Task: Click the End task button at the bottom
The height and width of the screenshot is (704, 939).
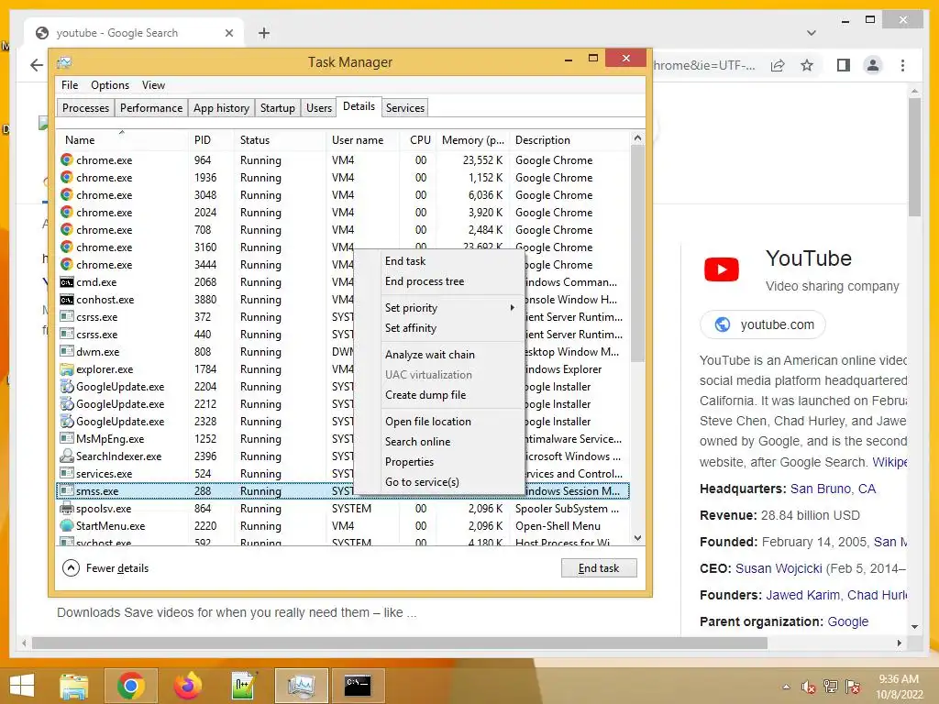Action: [599, 568]
